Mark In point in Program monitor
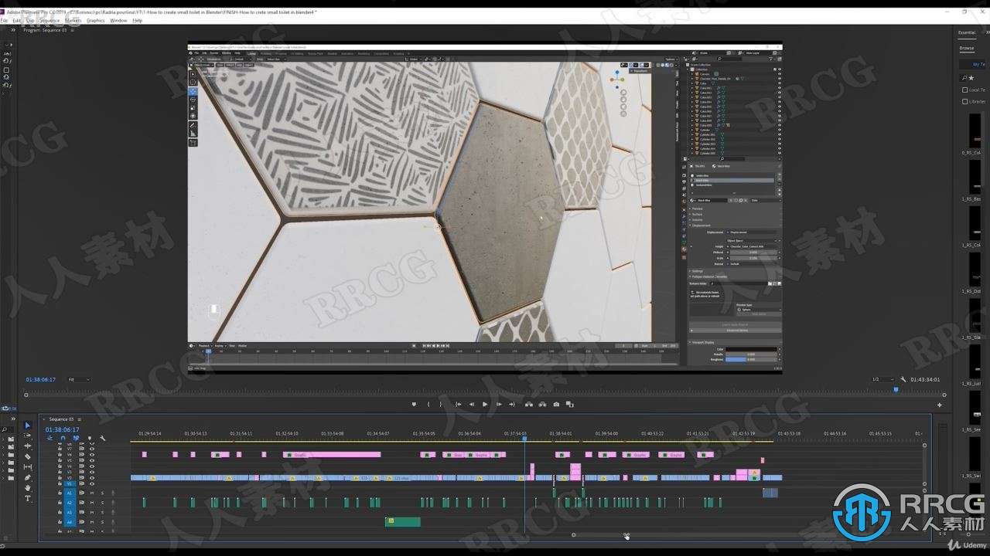This screenshot has width=990, height=556. click(428, 404)
